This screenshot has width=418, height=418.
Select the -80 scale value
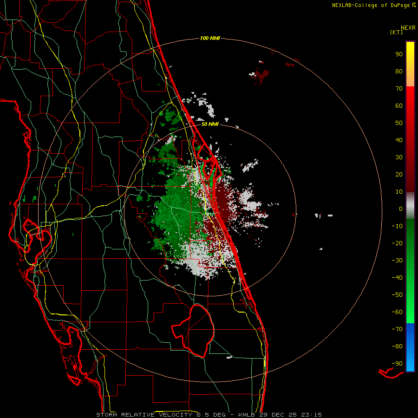click(x=397, y=346)
